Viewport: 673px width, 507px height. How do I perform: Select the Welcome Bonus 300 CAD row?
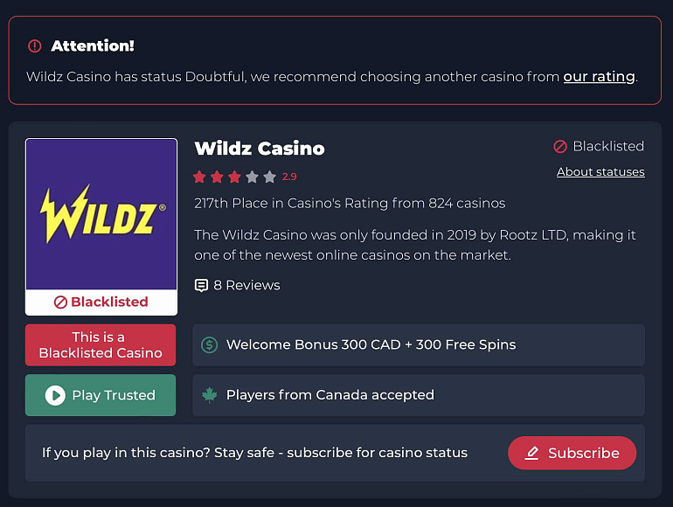(419, 344)
